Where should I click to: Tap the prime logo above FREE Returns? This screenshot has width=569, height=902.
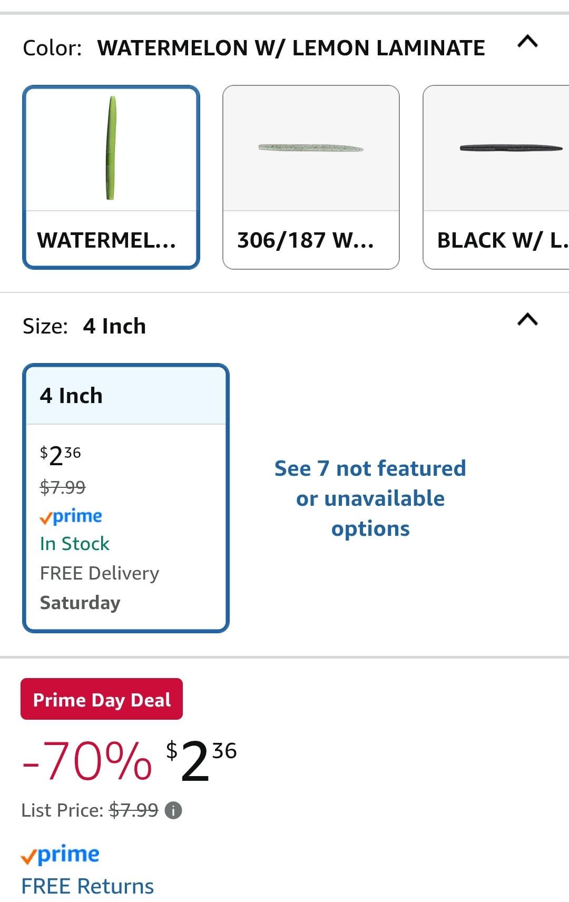[x=60, y=855]
